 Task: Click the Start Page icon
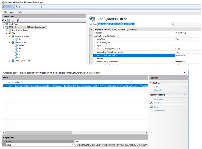point(7,24)
